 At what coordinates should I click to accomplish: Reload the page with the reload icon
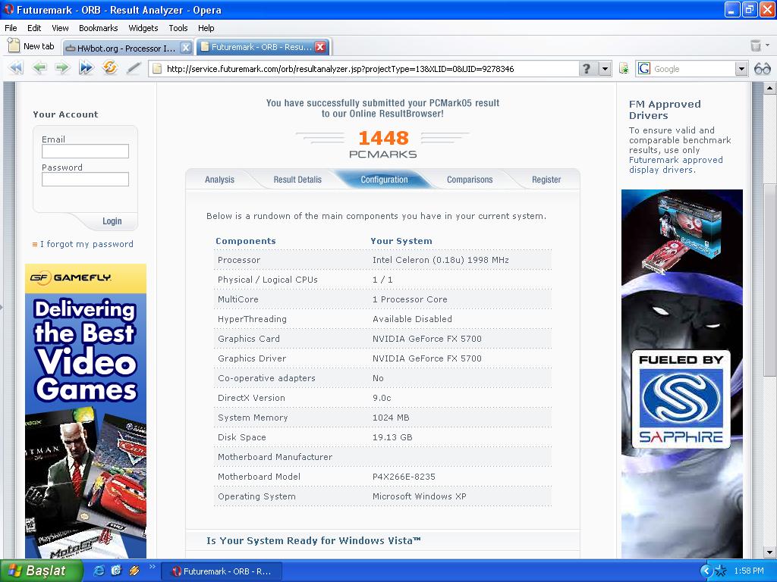point(109,67)
